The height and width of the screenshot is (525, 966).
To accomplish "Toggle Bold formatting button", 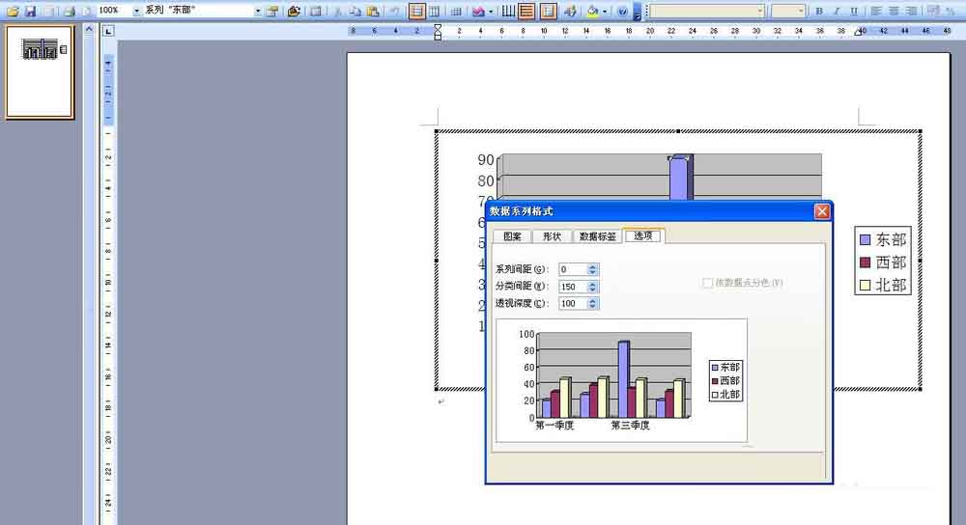I will click(819, 11).
